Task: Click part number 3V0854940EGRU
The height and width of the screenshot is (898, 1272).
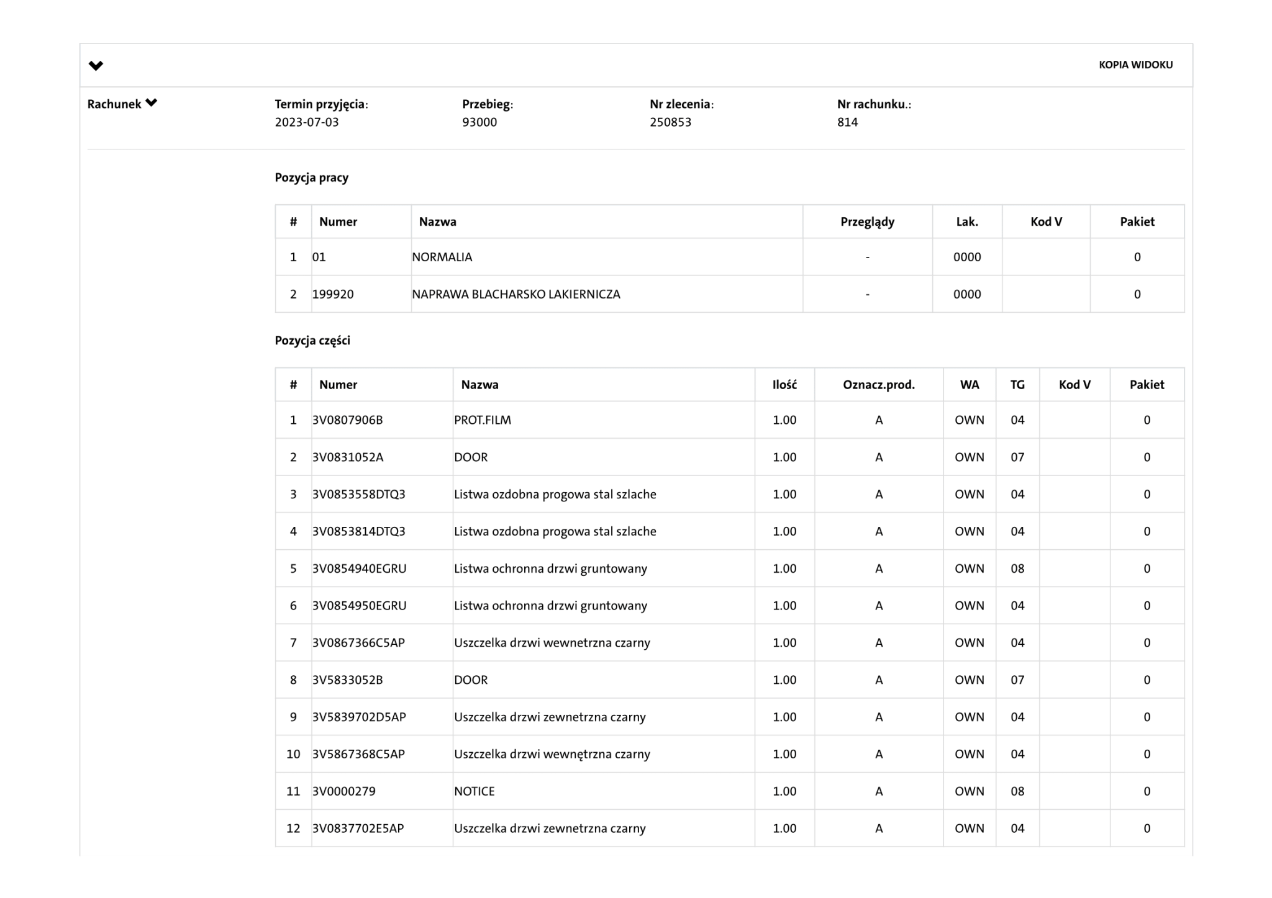Action: [x=359, y=568]
